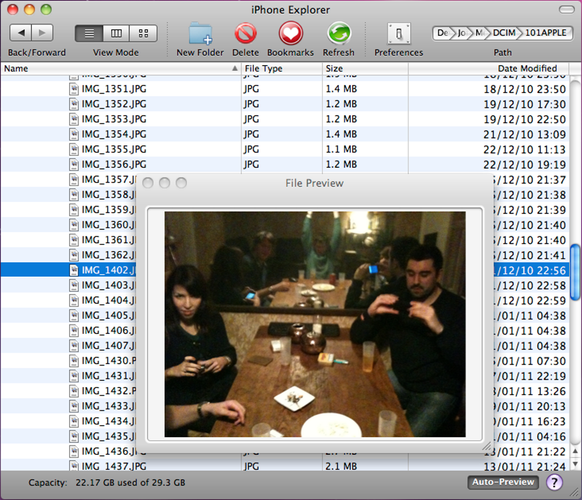The height and width of the screenshot is (500, 582).
Task: Click the toolbar toggle pill button in title bar
Action: 567,10
